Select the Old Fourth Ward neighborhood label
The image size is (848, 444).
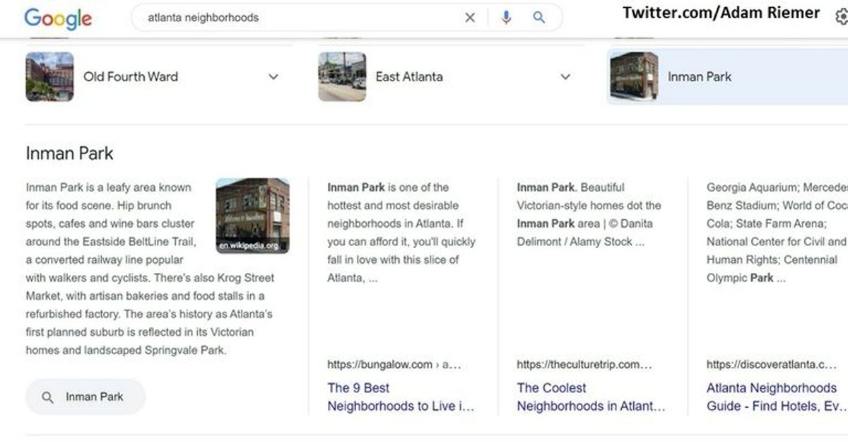tap(131, 76)
